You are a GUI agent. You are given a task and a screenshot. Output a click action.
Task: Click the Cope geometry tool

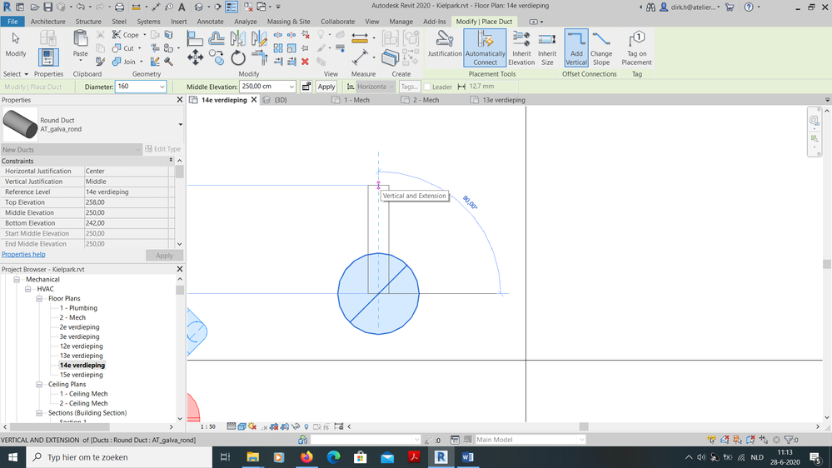tap(126, 34)
